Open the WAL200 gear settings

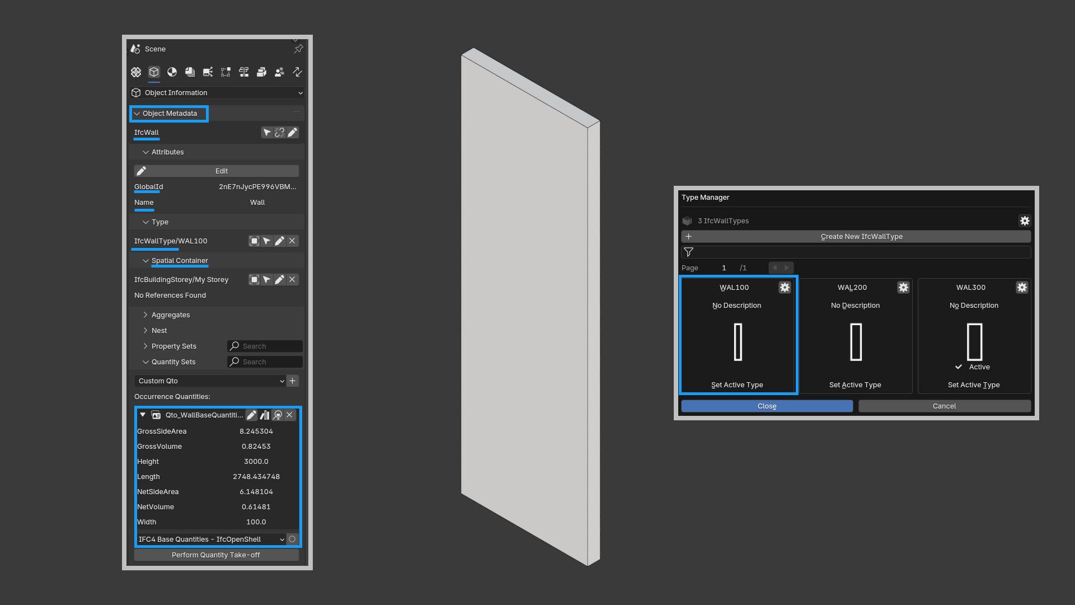tap(903, 288)
